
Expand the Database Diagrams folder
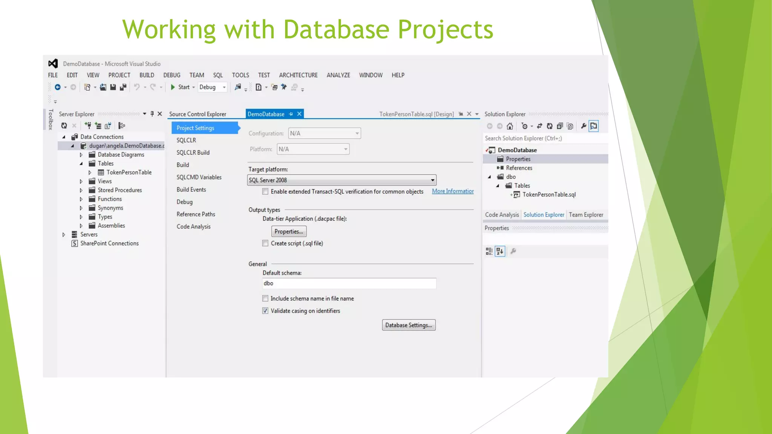coord(81,154)
